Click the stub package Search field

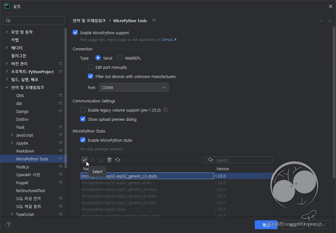(x=239, y=160)
